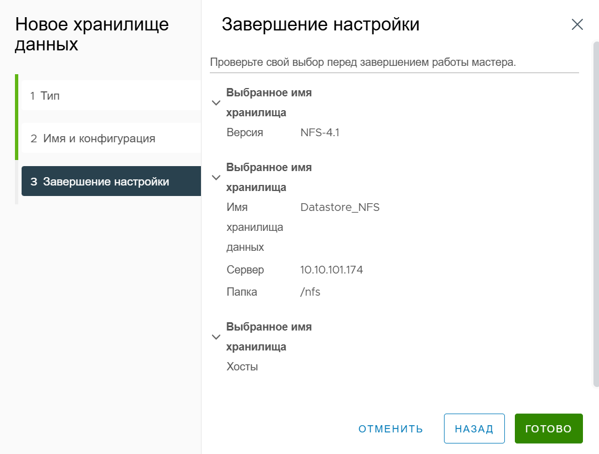The width and height of the screenshot is (599, 454).
Task: Select the folder value /nfs
Action: pyautogui.click(x=310, y=292)
